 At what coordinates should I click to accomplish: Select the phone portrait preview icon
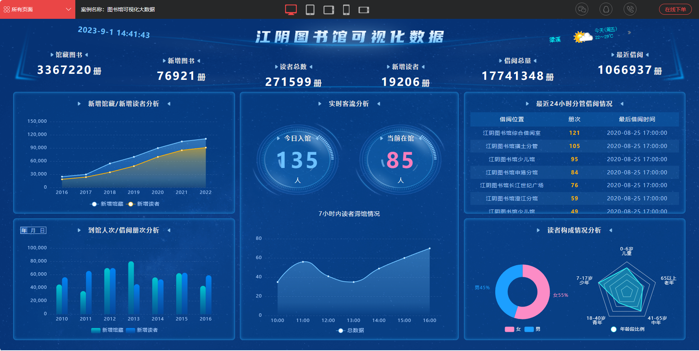pyautogui.click(x=346, y=9)
